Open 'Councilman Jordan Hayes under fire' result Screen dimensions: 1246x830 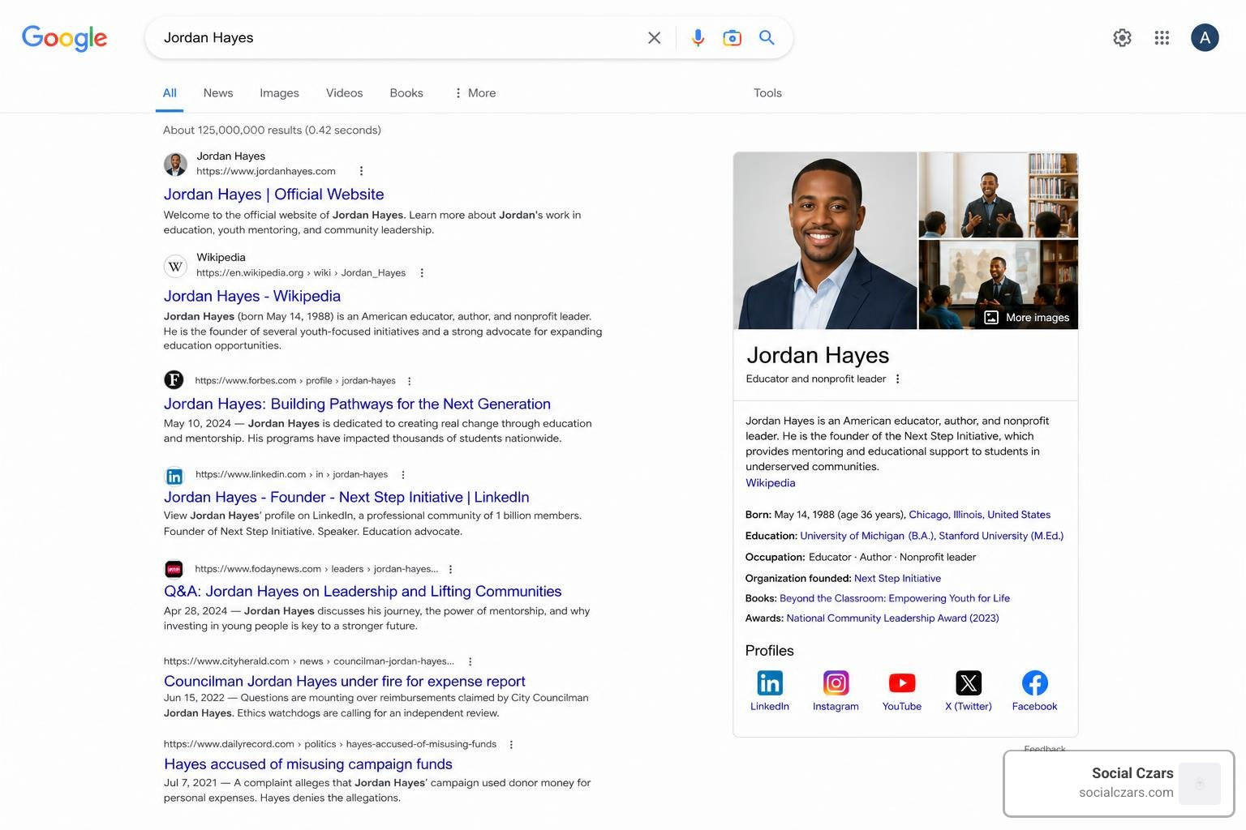(344, 681)
